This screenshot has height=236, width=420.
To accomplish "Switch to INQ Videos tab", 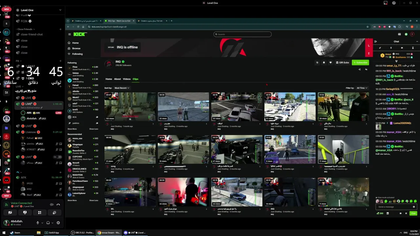I will 127,79.
